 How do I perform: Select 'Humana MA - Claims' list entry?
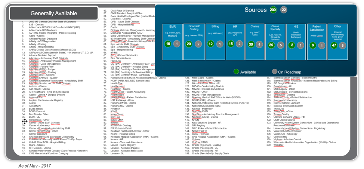(x=121, y=106)
